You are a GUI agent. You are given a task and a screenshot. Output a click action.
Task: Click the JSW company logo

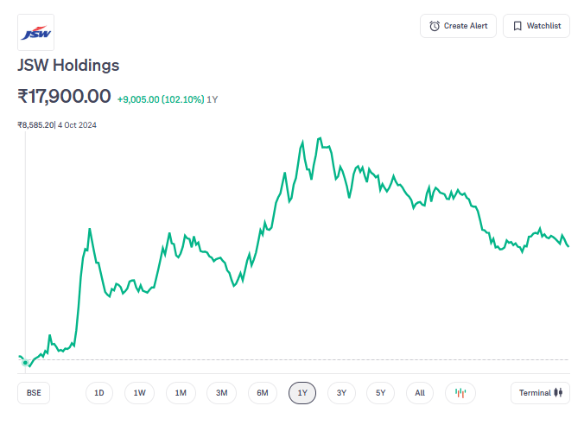pyautogui.click(x=35, y=33)
